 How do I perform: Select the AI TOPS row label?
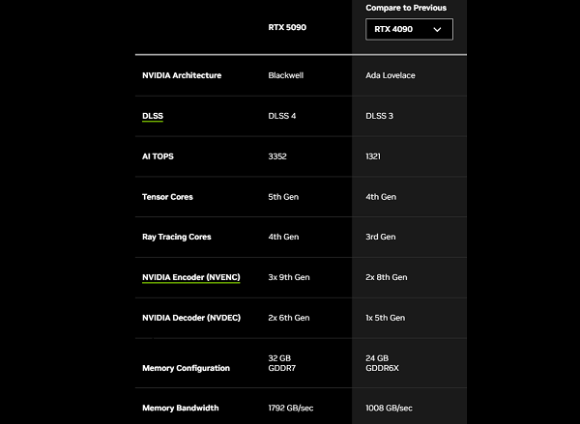(158, 156)
